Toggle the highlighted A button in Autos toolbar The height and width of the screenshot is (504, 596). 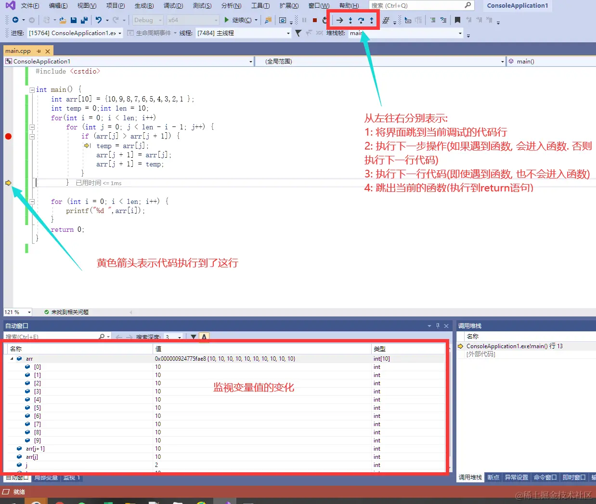[x=204, y=337]
